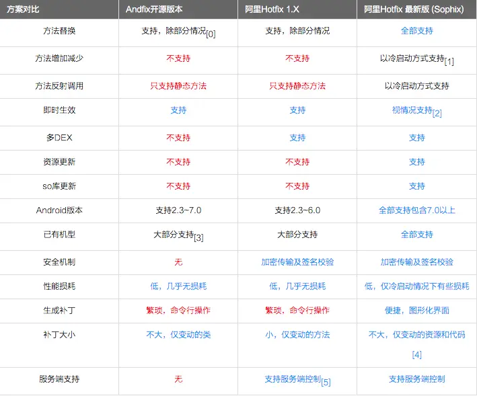Select the '方法反射调用' row label
The width and height of the screenshot is (477, 396).
click(x=59, y=86)
